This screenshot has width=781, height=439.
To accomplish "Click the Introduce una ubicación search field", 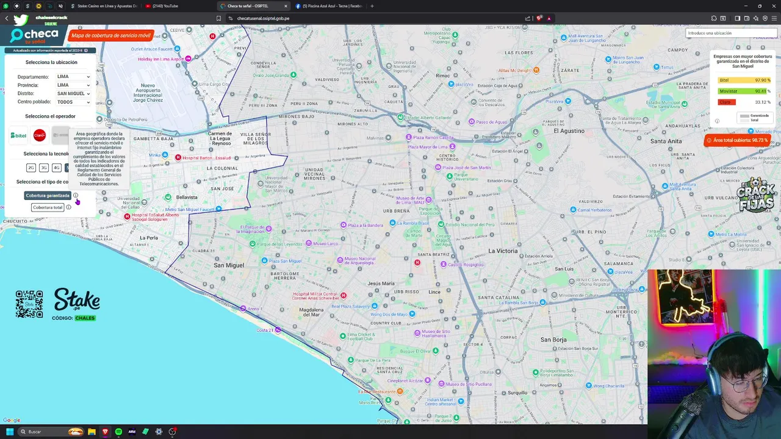I will coord(731,33).
